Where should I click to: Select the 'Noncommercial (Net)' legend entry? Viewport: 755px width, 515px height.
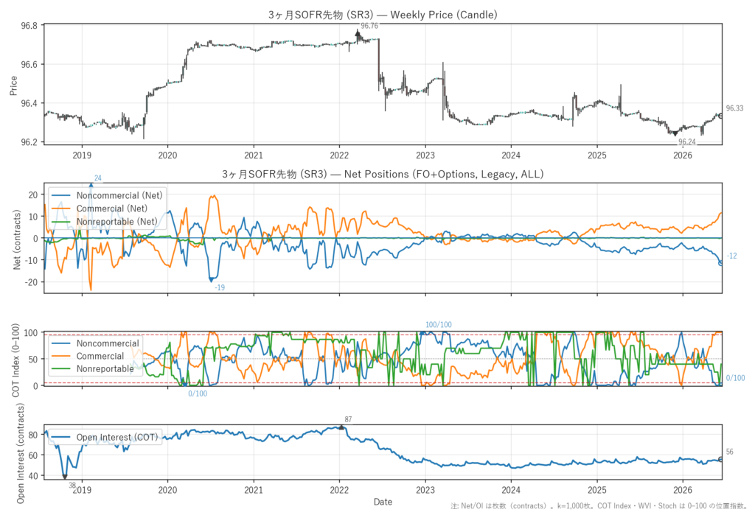[x=119, y=195]
